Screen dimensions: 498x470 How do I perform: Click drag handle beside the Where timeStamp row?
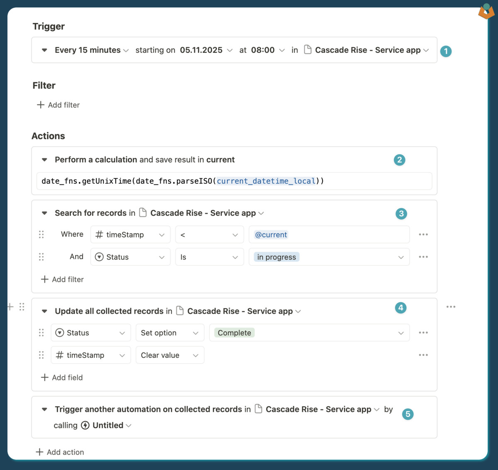point(41,235)
